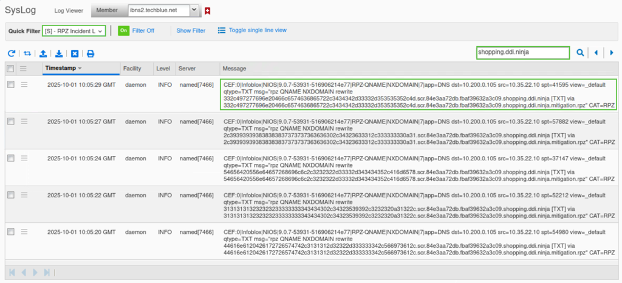This screenshot has height=283, width=622.
Task: Click the Show Filter link
Action: (x=191, y=30)
